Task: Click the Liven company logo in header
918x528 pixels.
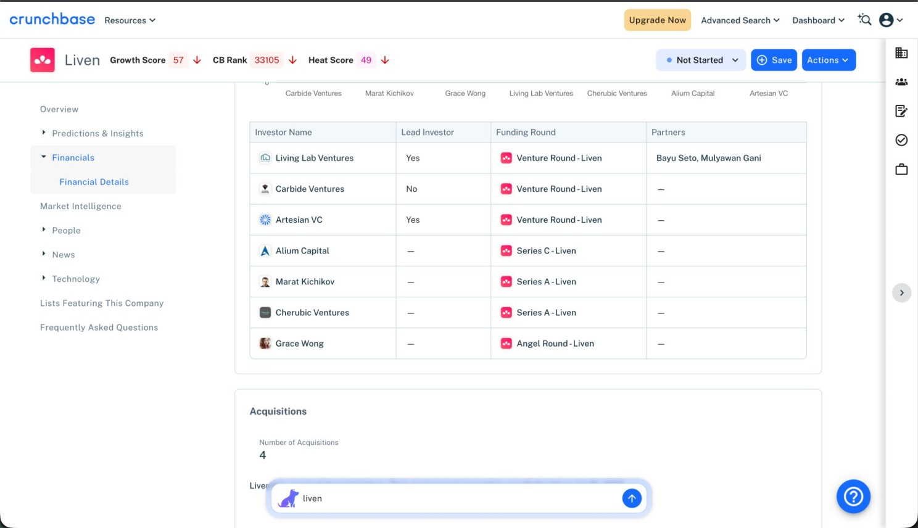Action: [43, 60]
